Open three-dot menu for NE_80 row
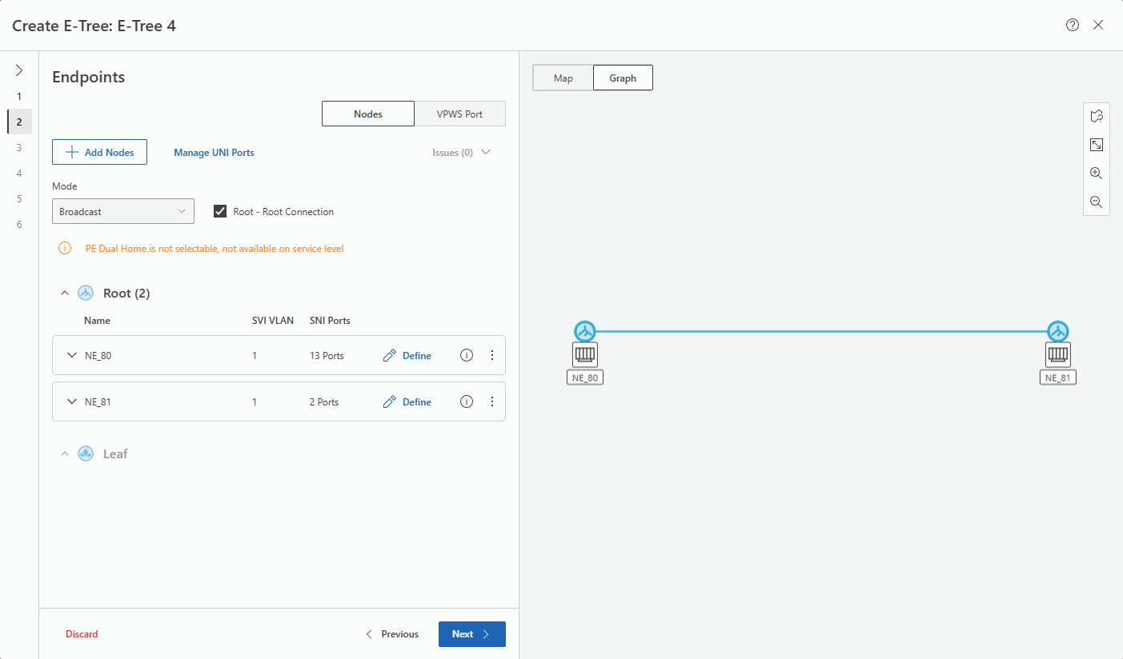Viewport: 1123px width, 659px height. pos(492,355)
